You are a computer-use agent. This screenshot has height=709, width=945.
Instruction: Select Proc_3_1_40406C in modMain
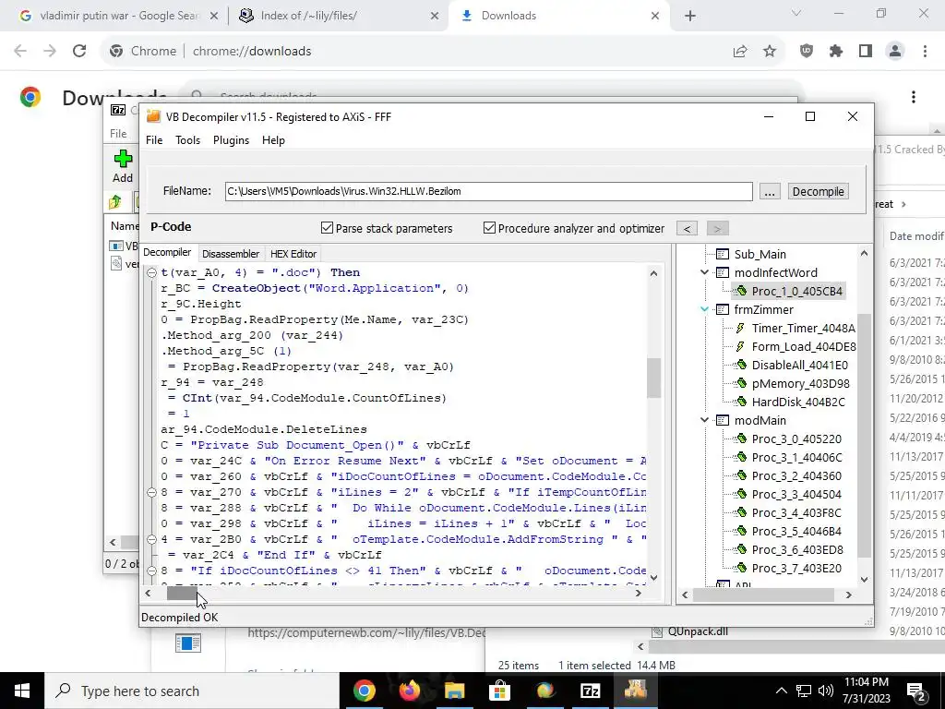point(796,458)
